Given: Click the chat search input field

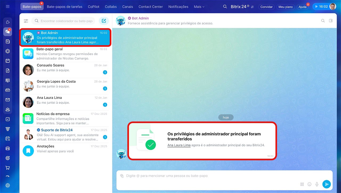Looking at the screenshot, I should point(67,21).
